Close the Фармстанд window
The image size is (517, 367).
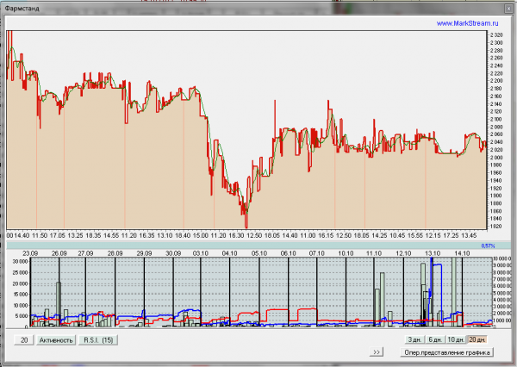[508, 9]
